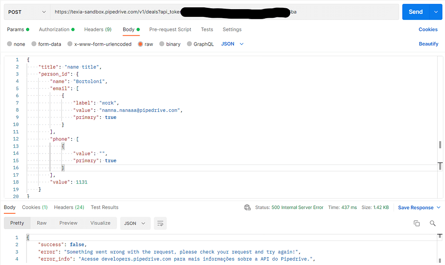Select the raw body type
445x265 pixels.
(x=145, y=44)
